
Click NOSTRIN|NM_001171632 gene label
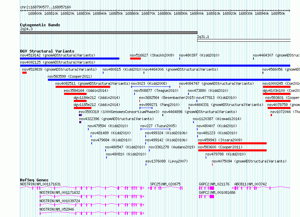[60, 192]
